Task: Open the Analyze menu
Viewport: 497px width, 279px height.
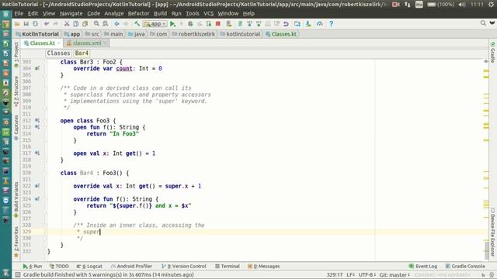Action: pyautogui.click(x=114, y=14)
